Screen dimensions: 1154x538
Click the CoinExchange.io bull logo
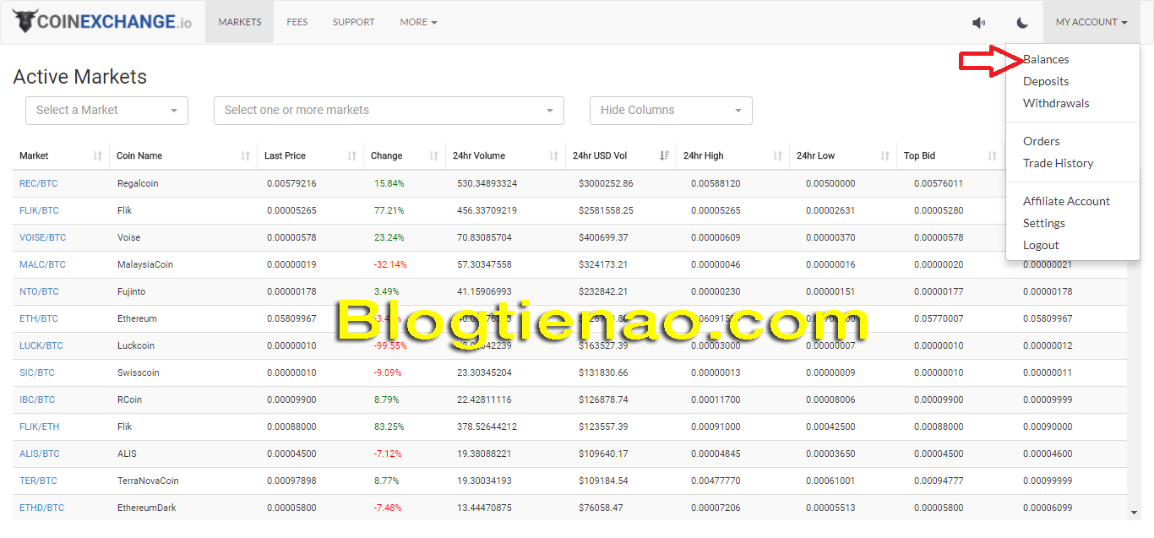102,21
